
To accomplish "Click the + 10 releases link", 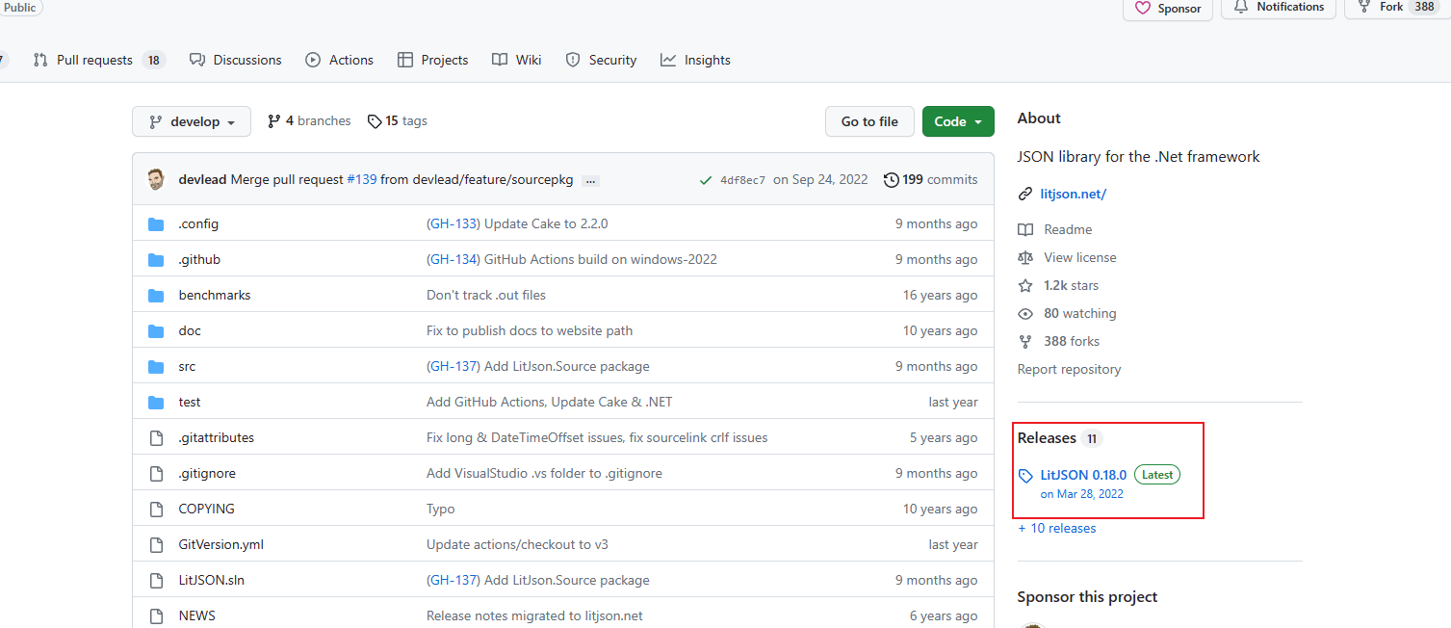I will point(1056,528).
